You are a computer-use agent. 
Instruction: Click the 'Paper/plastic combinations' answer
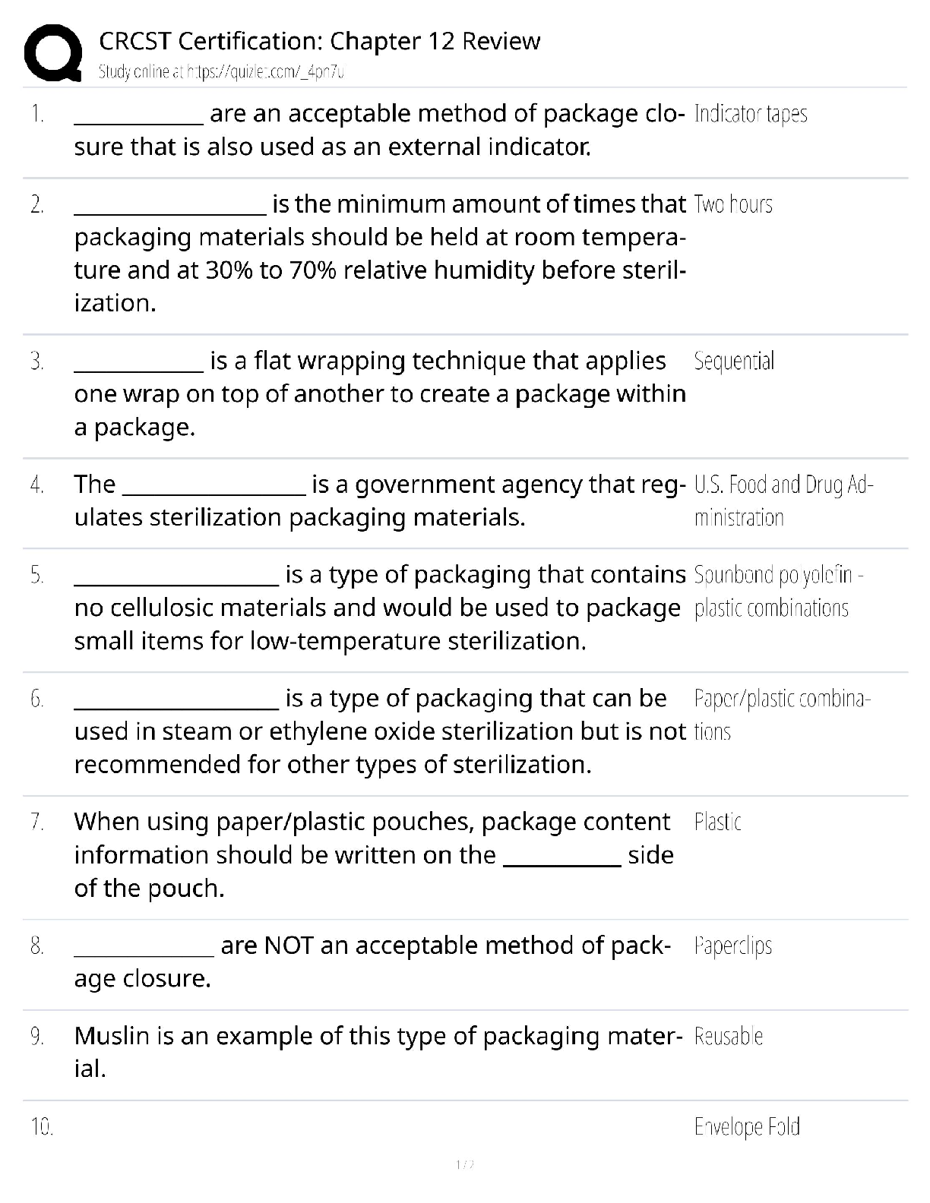(782, 715)
